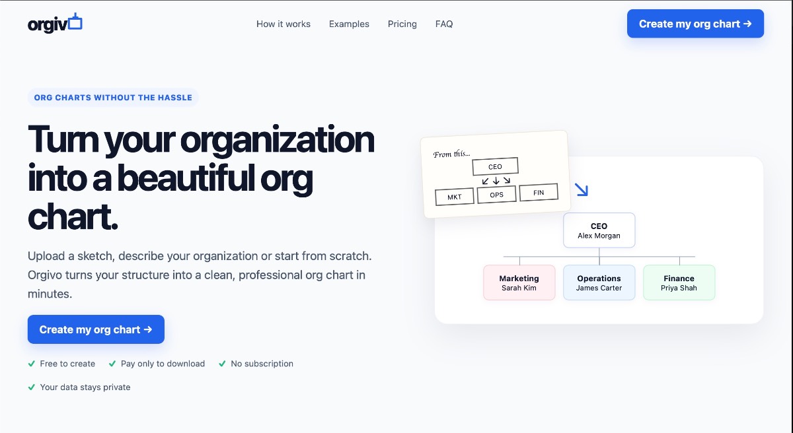The height and width of the screenshot is (433, 793).
Task: Click the sketched CEO box in the note
Action: click(x=495, y=166)
